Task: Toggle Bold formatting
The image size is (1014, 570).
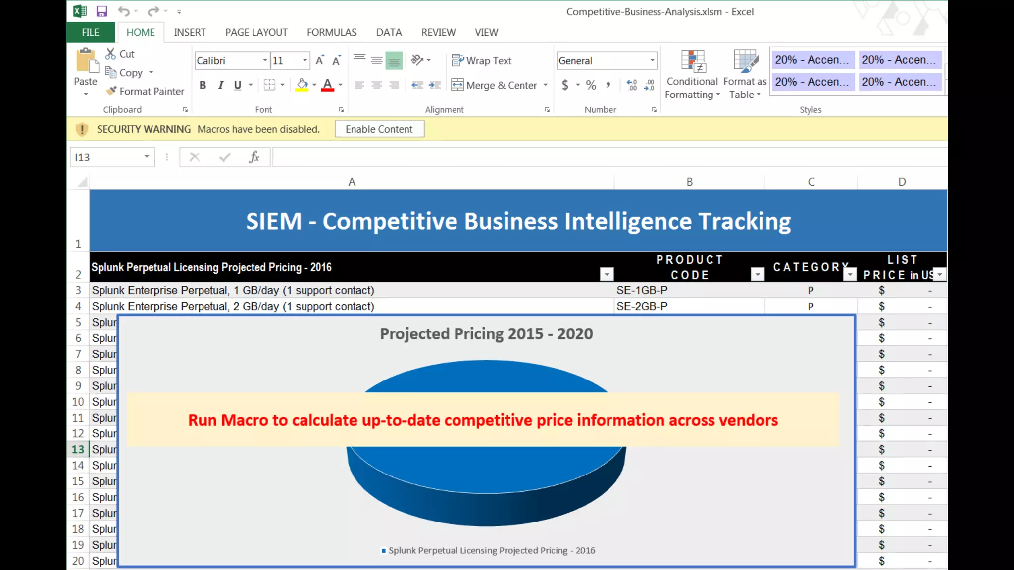Action: (203, 85)
